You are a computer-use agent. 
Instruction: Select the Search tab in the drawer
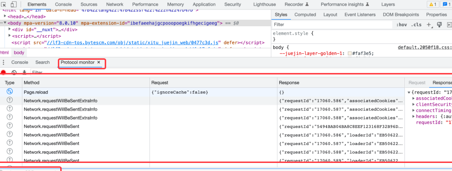coord(42,62)
